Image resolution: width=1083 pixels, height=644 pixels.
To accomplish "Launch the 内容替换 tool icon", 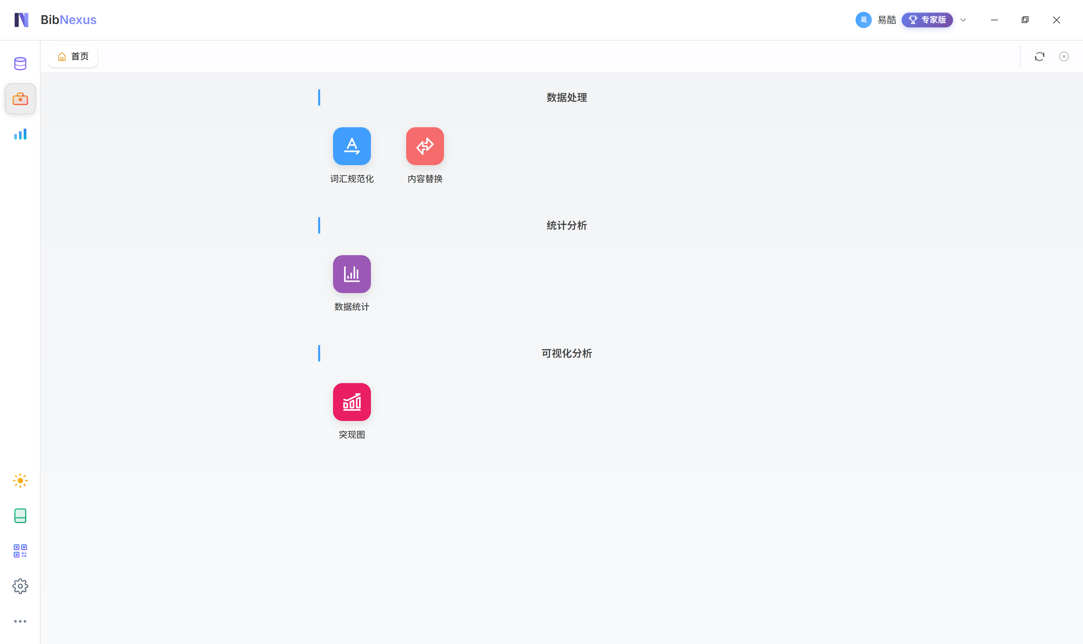I will (x=425, y=146).
